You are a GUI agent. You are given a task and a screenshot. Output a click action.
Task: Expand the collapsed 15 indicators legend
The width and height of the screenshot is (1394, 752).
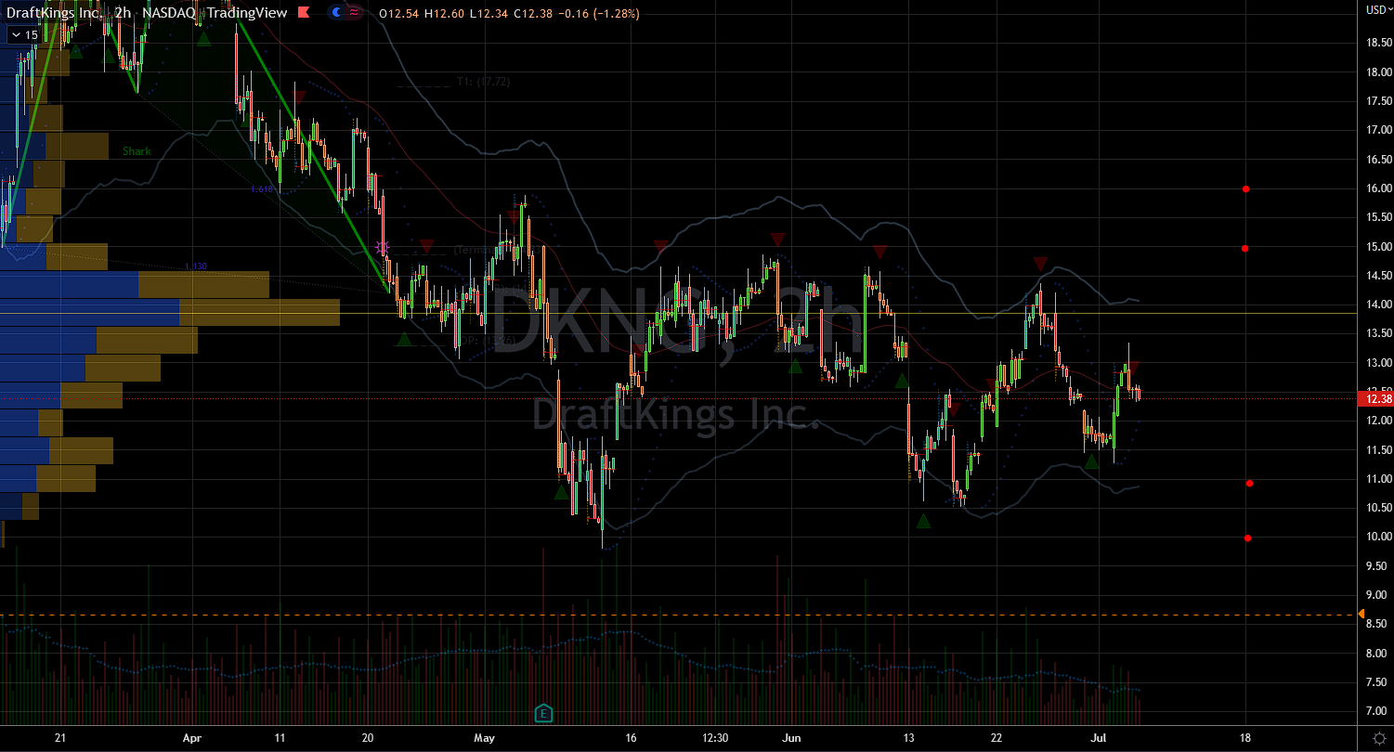24,35
